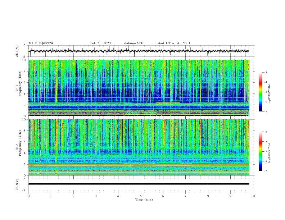Click time axis tick label "4"
This screenshot has height=220, width=285.
[118, 196]
